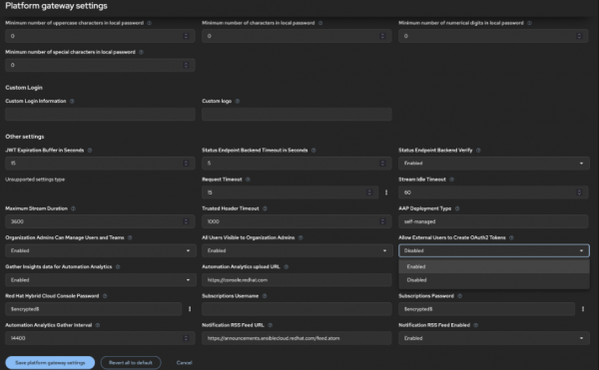Open help for Red Hat Hybrid Cloud Console Password
This screenshot has width=599, height=370.
click(x=105, y=296)
